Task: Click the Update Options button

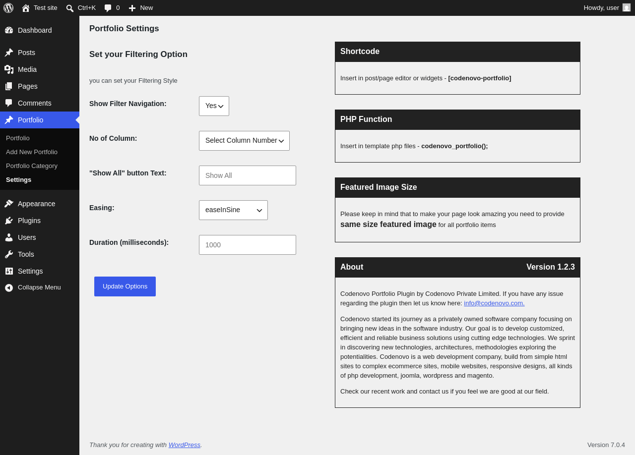Action: (125, 286)
